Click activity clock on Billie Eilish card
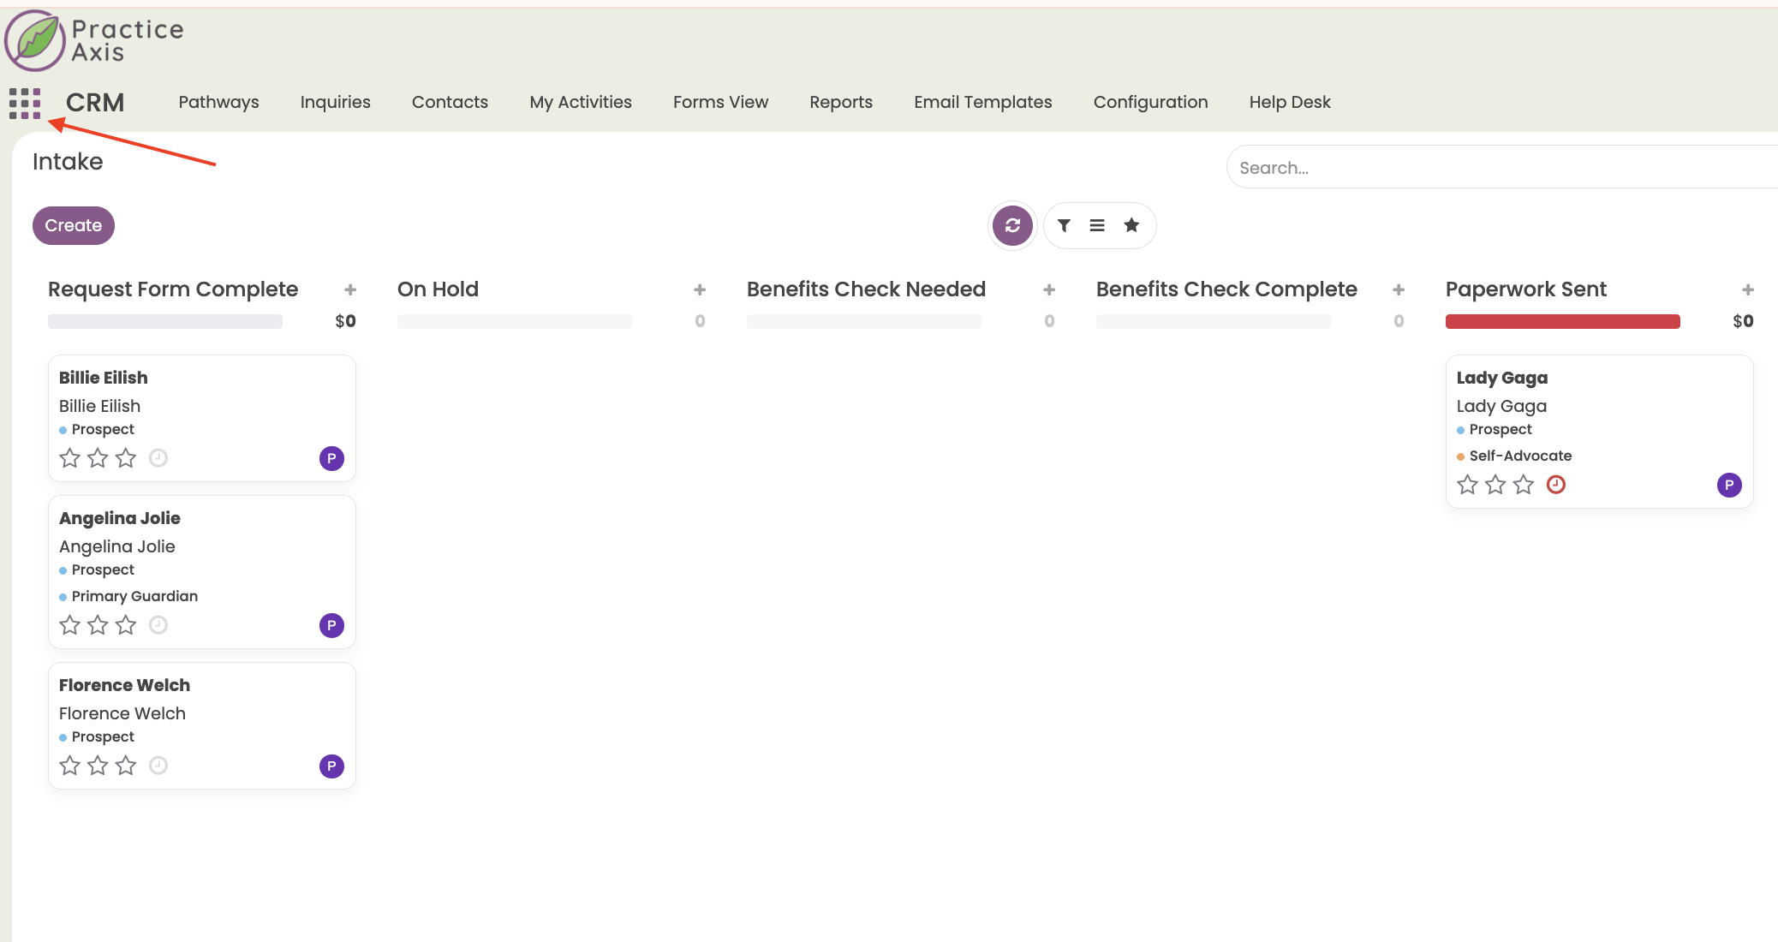Viewport: 1778px width, 942px height. coord(158,458)
